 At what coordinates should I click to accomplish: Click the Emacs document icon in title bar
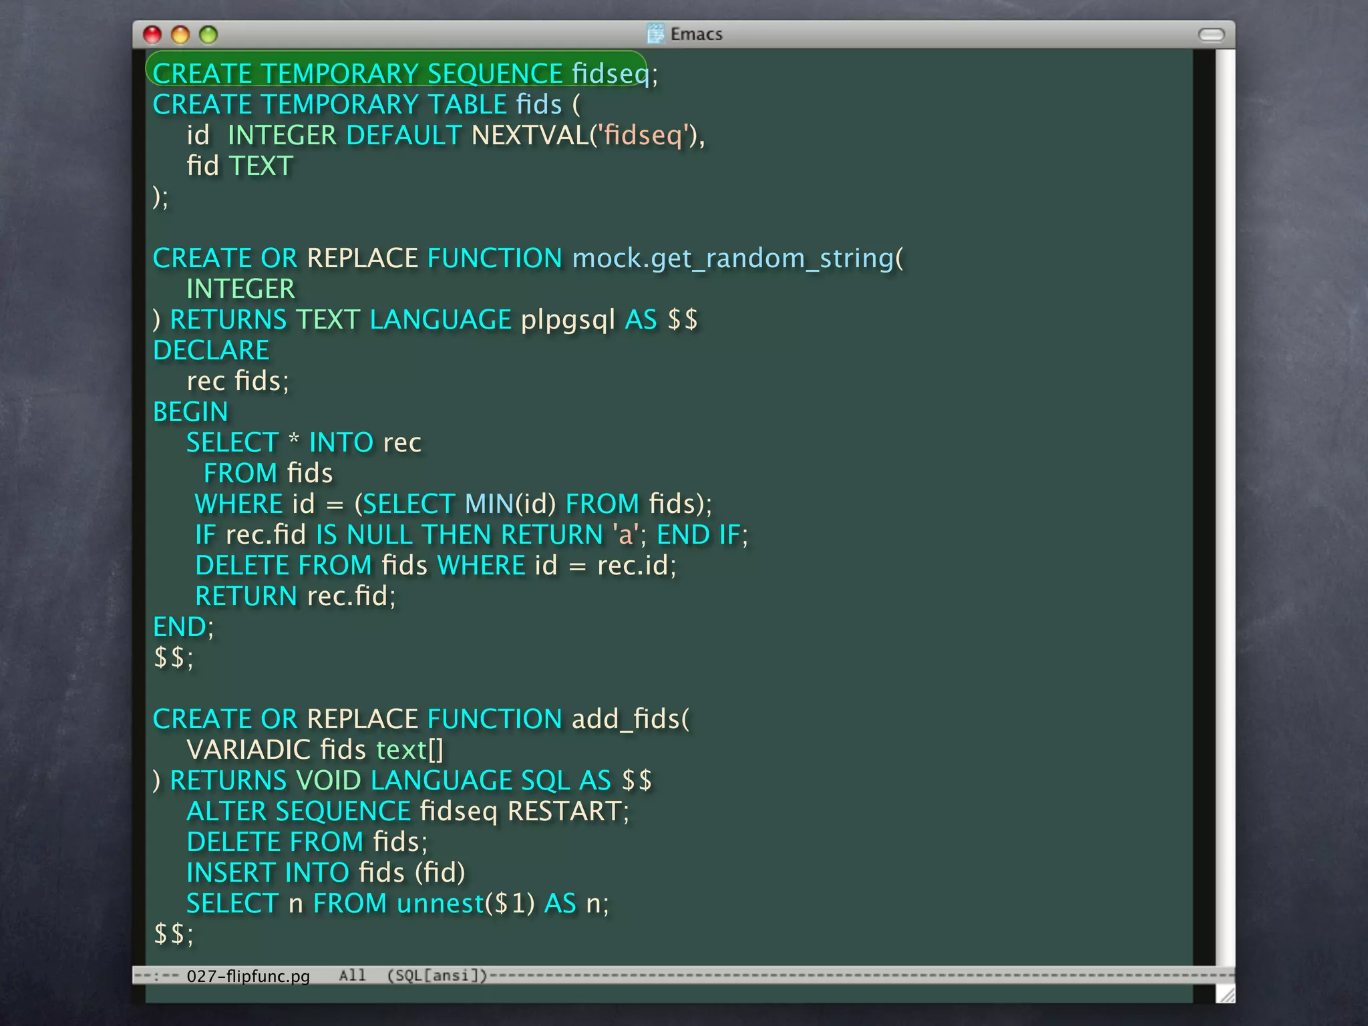(656, 33)
